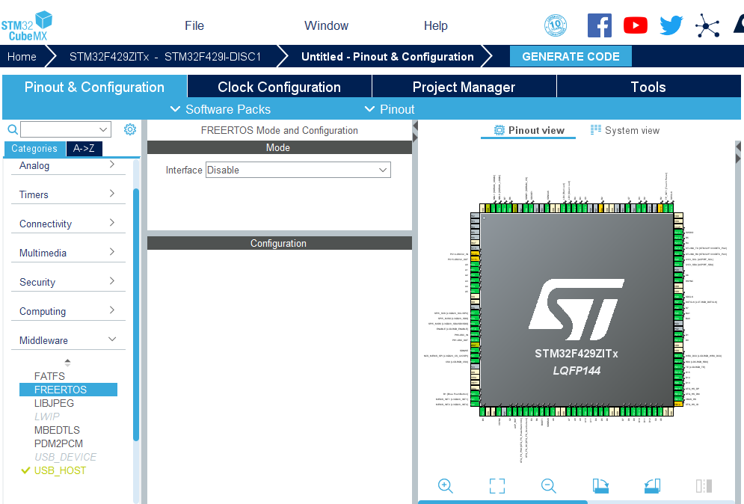Expand the Pinout dropdown menu
This screenshot has height=504, width=744.
tap(390, 109)
